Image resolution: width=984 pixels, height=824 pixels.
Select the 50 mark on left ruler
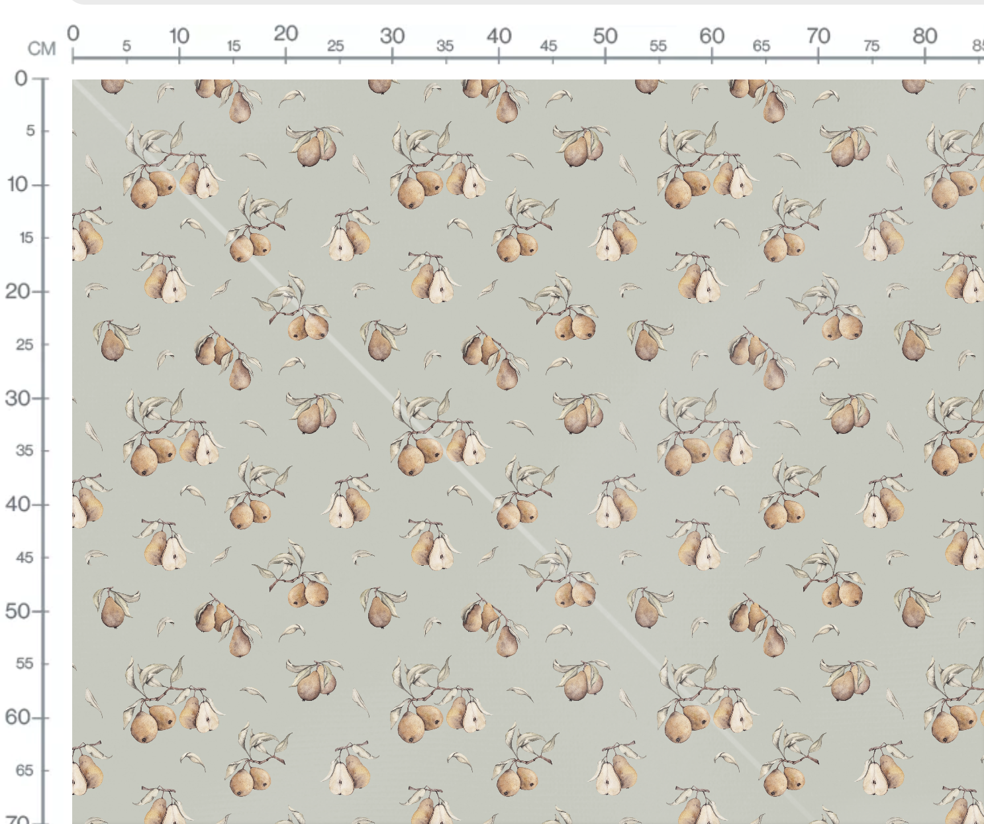[17, 611]
